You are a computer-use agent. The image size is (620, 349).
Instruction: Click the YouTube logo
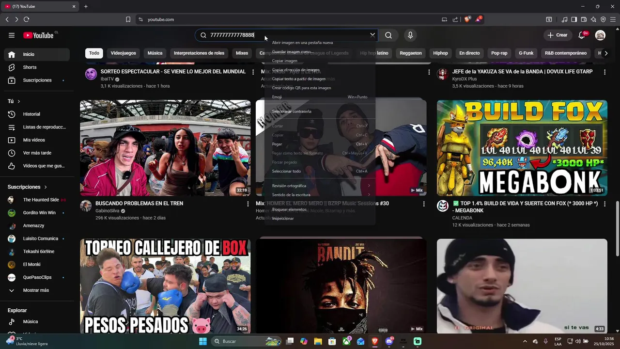39,35
